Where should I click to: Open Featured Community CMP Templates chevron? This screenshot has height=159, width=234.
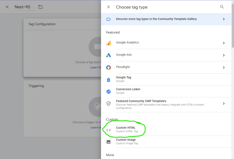click(x=223, y=104)
